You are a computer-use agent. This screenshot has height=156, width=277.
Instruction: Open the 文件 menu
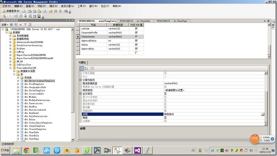pyautogui.click(x=6, y=6)
